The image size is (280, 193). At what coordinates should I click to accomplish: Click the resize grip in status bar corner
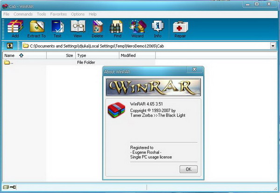275,188
